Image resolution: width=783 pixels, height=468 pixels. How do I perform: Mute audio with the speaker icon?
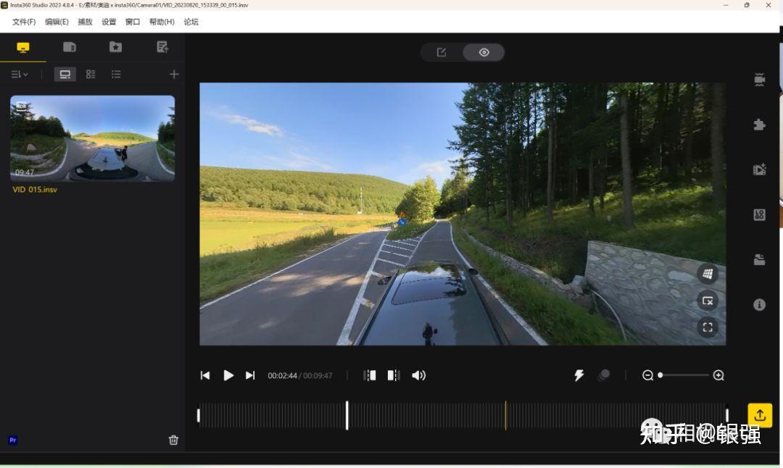coord(419,375)
